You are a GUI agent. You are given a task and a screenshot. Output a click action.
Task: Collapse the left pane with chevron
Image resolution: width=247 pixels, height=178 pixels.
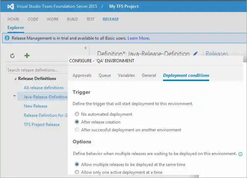point(85,48)
